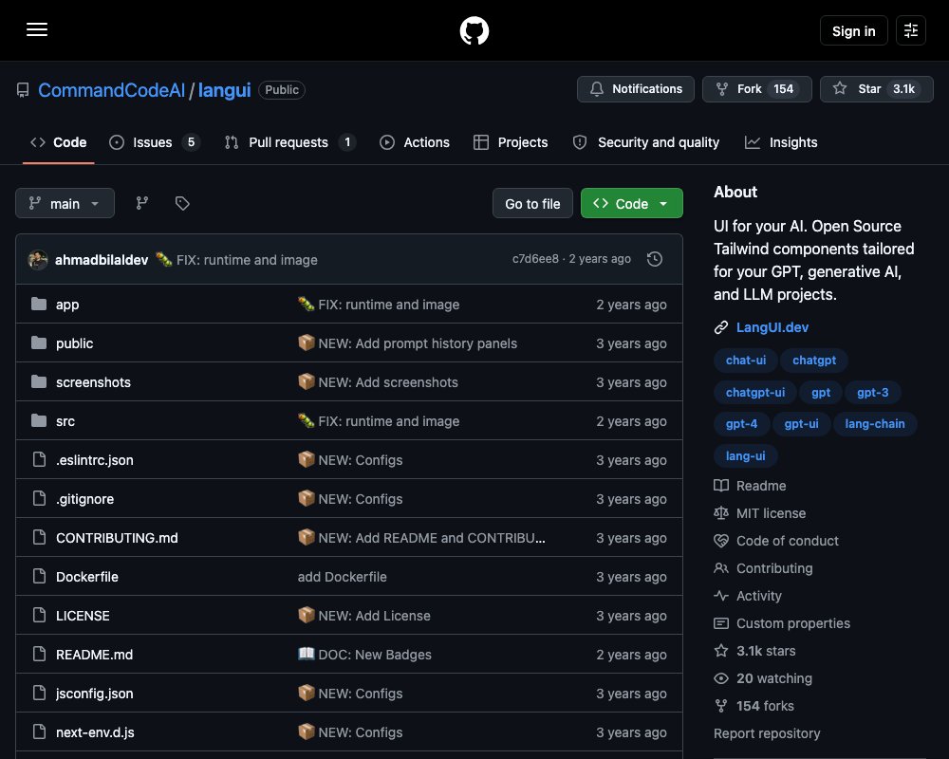Screen dimensions: 949x759
Task: Open the 20 watching link
Action: [x=763, y=678]
